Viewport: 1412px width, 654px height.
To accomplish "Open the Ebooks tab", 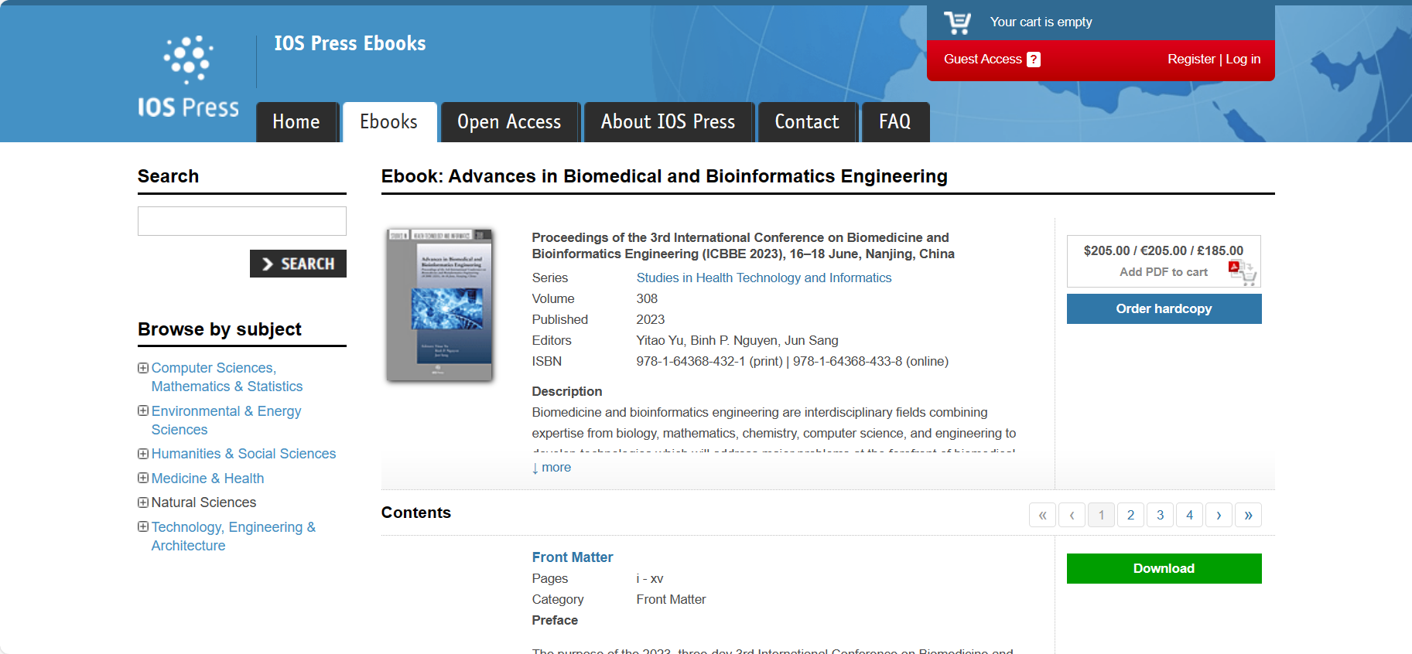I will 389,122.
